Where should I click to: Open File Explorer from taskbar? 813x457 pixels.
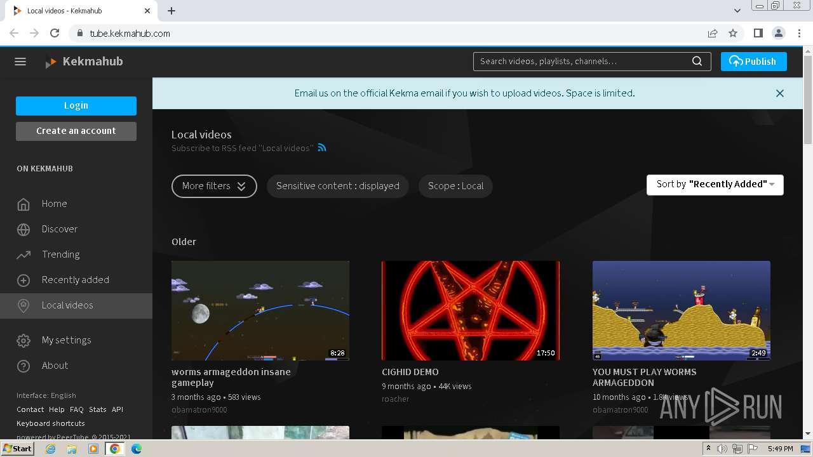point(72,449)
